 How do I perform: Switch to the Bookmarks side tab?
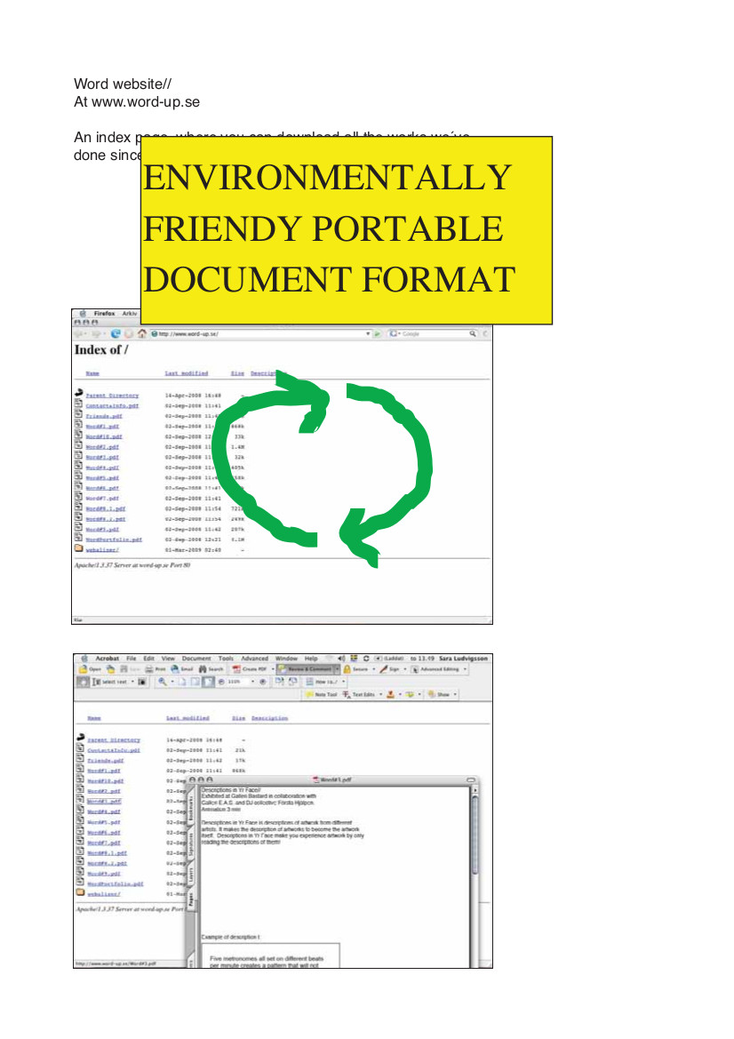(x=190, y=811)
